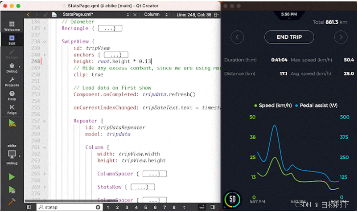Toggle progress details button in status bar
Viewport: 358px width, 212px height.
point(202,207)
